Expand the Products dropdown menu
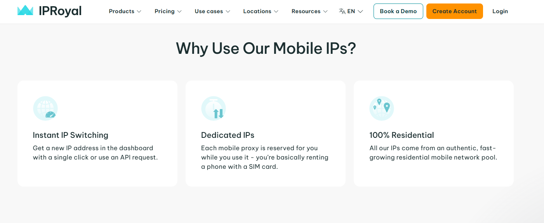 coord(125,11)
